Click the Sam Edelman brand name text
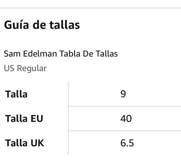181x165 pixels. coord(30,54)
